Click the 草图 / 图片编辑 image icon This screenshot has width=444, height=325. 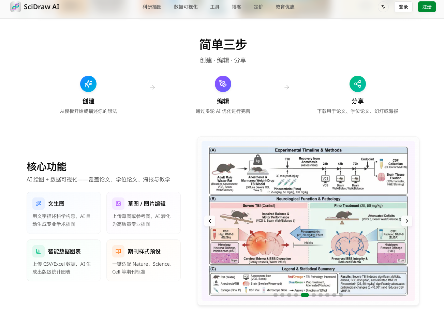pyautogui.click(x=118, y=204)
